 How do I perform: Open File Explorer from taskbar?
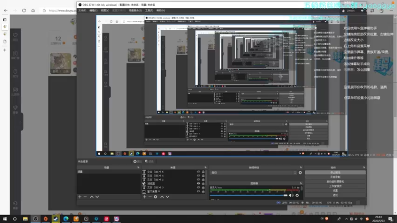pyautogui.click(x=25, y=219)
